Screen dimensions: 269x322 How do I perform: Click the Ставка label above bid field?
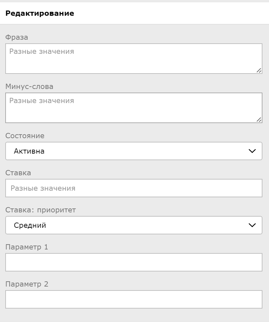tap(18, 173)
